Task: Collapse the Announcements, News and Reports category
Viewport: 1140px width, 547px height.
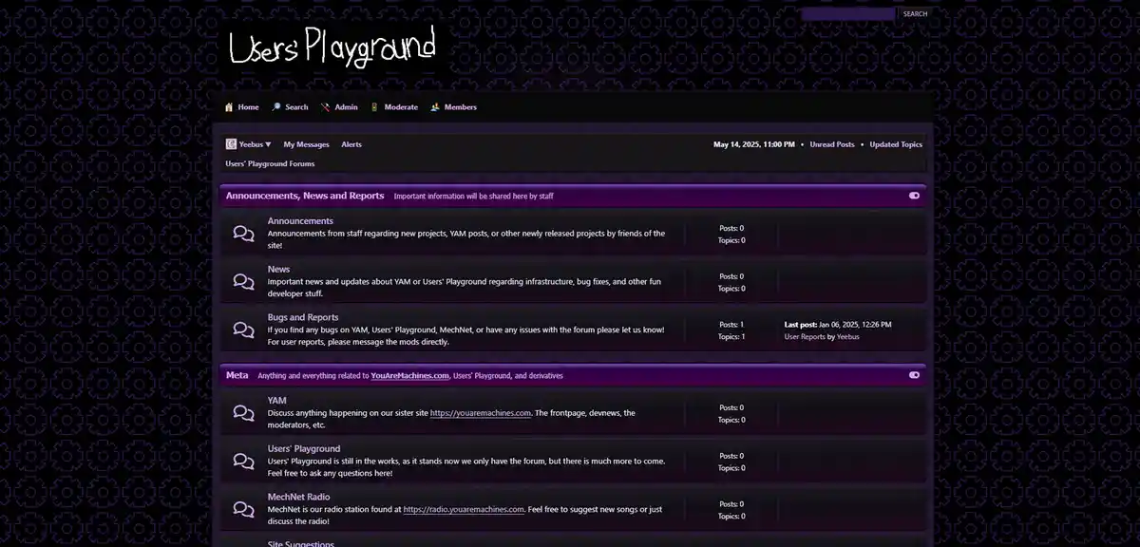Action: [914, 196]
